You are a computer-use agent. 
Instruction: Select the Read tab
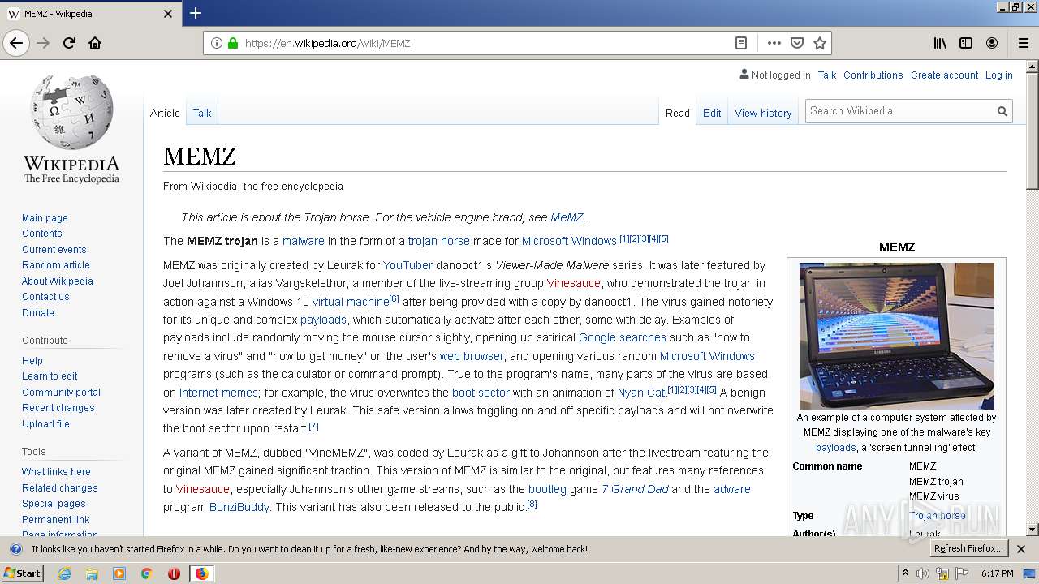click(x=678, y=113)
